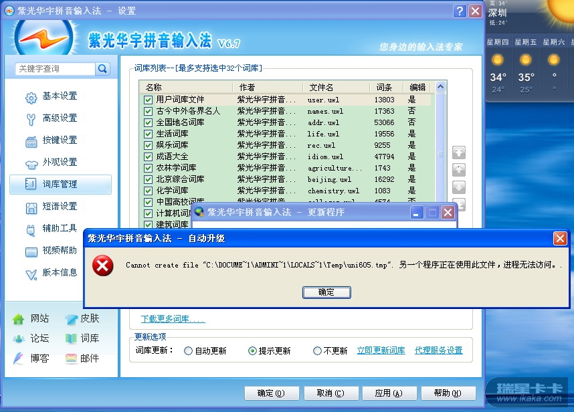This screenshot has width=574, height=412.
Task: Open 论坛 forum icon link
Action: pyautogui.click(x=18, y=339)
